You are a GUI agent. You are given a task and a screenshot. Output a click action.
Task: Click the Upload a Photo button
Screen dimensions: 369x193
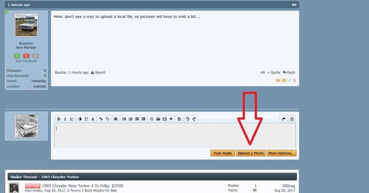click(x=251, y=153)
